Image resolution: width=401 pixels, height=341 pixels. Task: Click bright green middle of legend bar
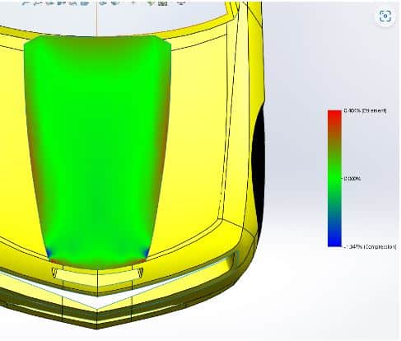[334, 179]
